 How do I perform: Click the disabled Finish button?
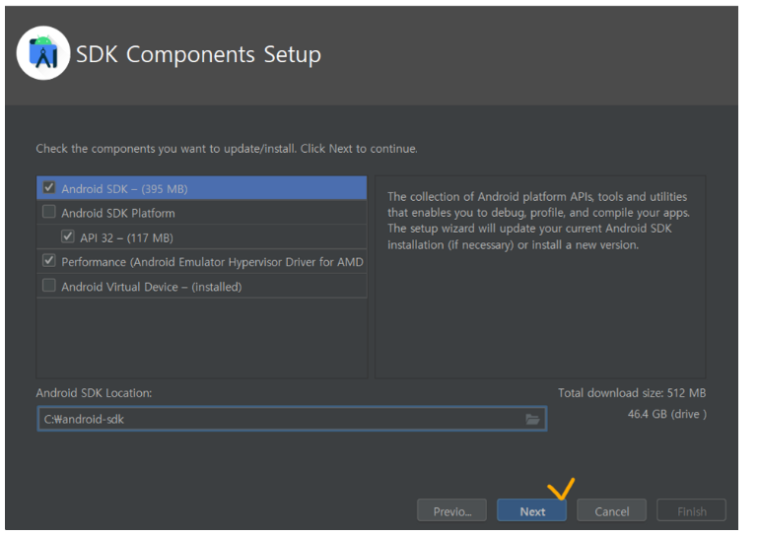pyautogui.click(x=691, y=510)
